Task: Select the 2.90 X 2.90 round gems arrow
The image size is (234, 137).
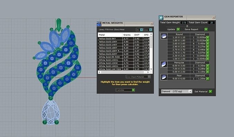Action: [x=208, y=47]
